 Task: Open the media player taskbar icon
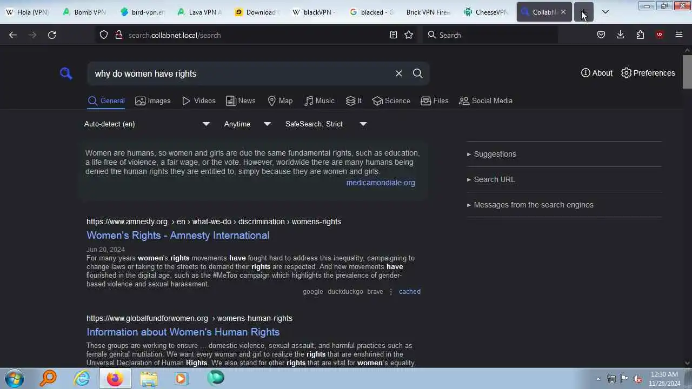181,378
